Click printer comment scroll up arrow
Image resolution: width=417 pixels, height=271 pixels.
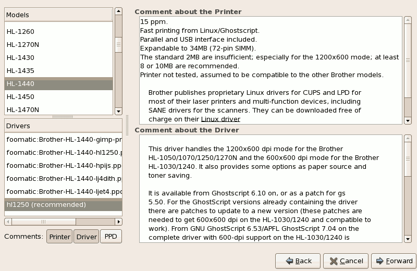tap(408, 20)
